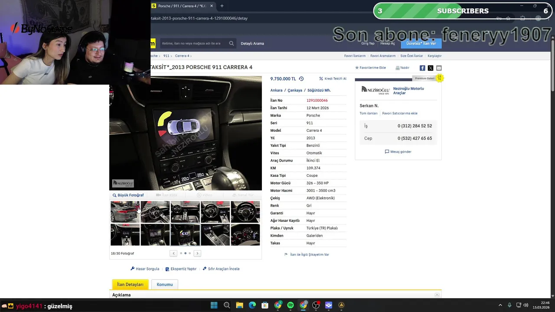Open Büyük Fotoğraf enlarged view
This screenshot has height=312, width=555.
[x=128, y=195]
